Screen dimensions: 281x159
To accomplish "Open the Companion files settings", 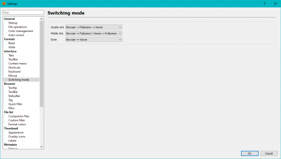I will click(x=18, y=116).
